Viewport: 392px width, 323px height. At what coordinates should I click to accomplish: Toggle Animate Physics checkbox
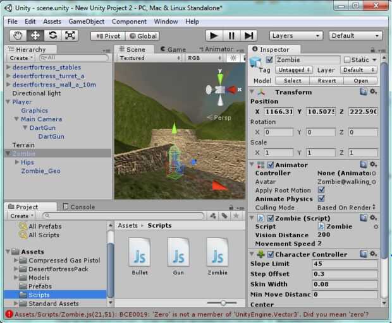(321, 199)
